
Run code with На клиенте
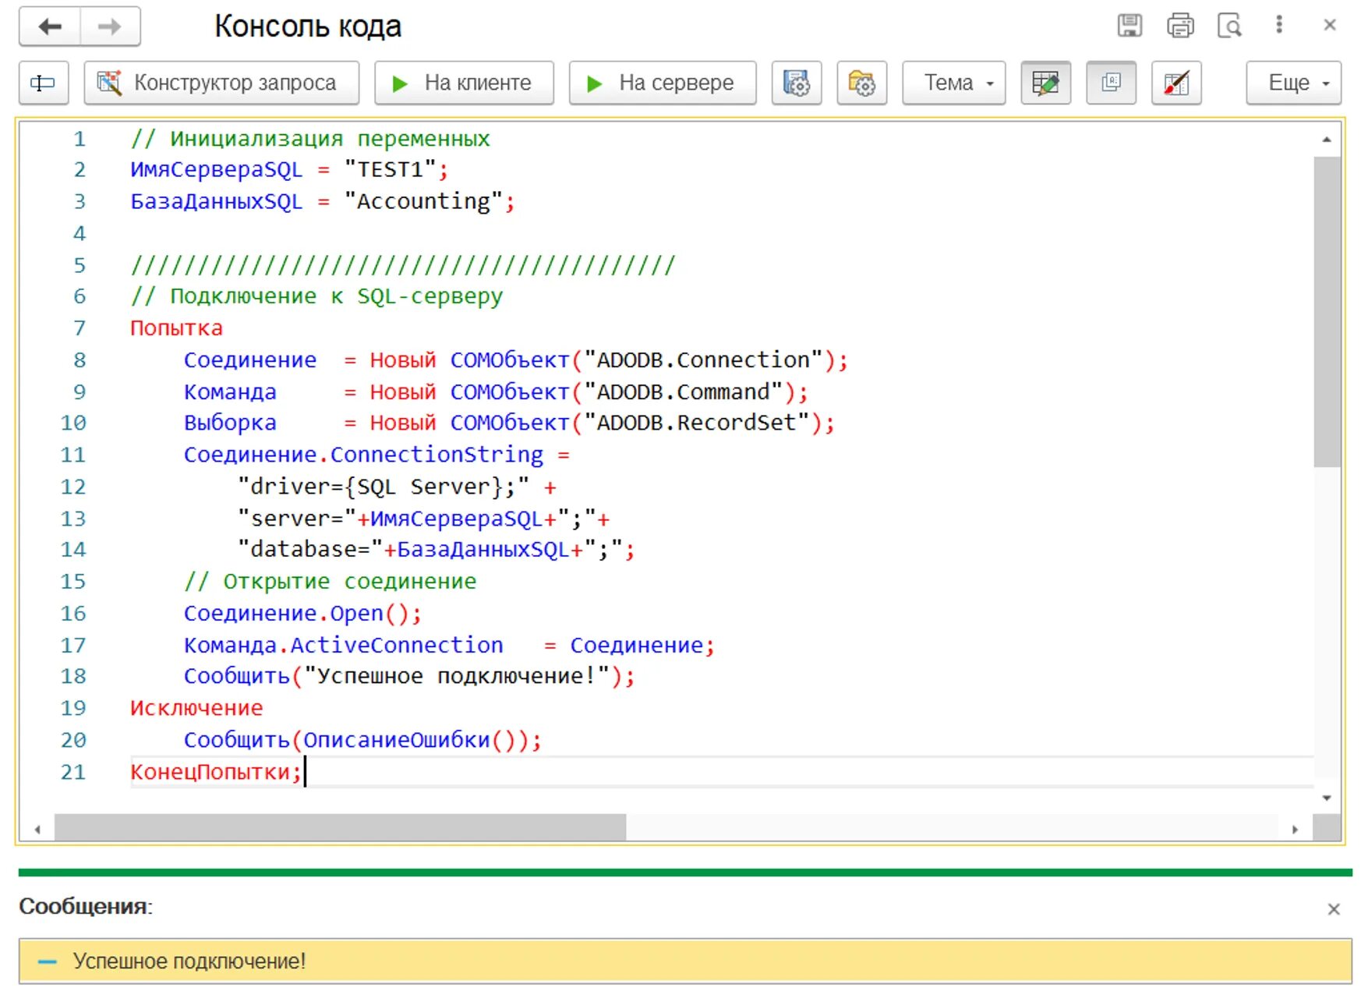click(464, 83)
